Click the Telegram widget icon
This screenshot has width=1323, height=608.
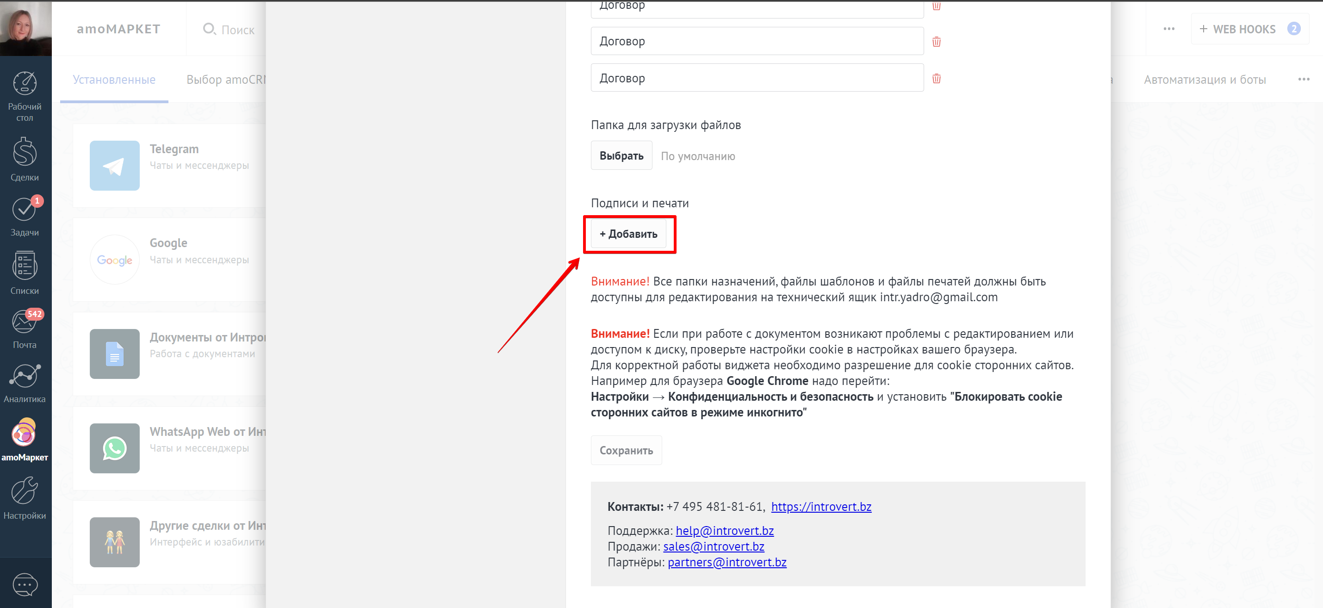(114, 165)
